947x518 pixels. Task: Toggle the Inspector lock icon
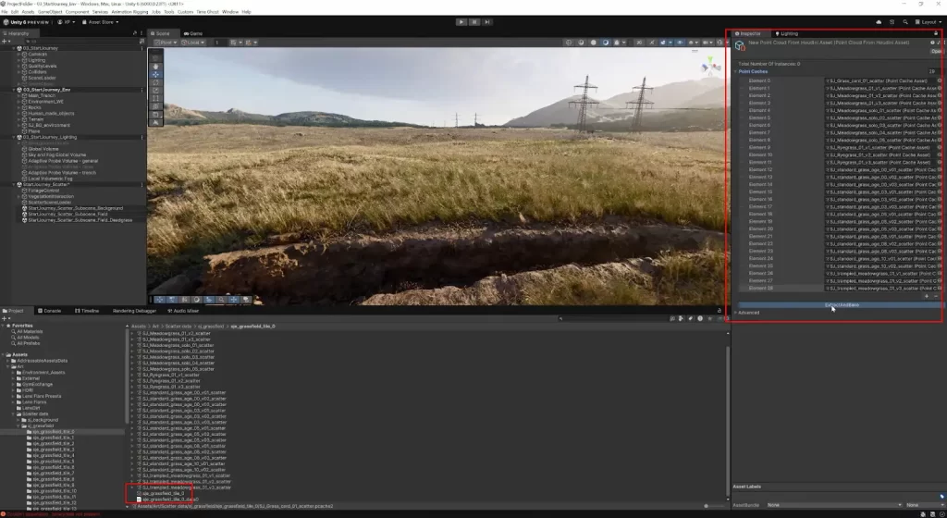tap(935, 33)
